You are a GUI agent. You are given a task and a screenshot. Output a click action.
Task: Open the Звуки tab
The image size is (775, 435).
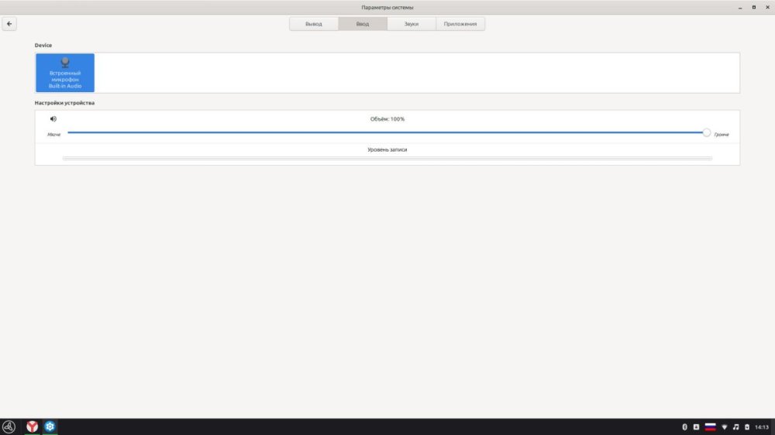point(412,24)
